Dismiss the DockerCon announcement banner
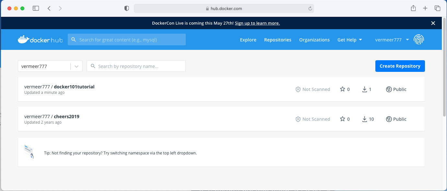 click(433, 23)
